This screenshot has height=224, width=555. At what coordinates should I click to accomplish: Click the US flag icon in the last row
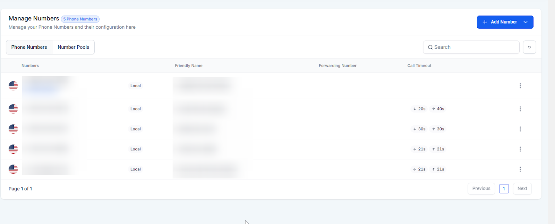coord(13,169)
